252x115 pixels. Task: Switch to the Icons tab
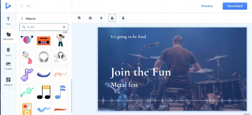(8, 52)
